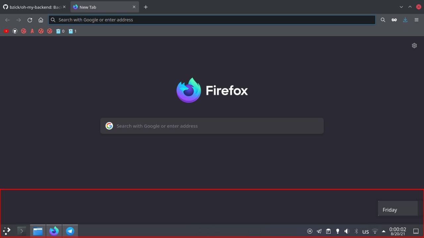Open the volume control in tray

click(x=347, y=231)
